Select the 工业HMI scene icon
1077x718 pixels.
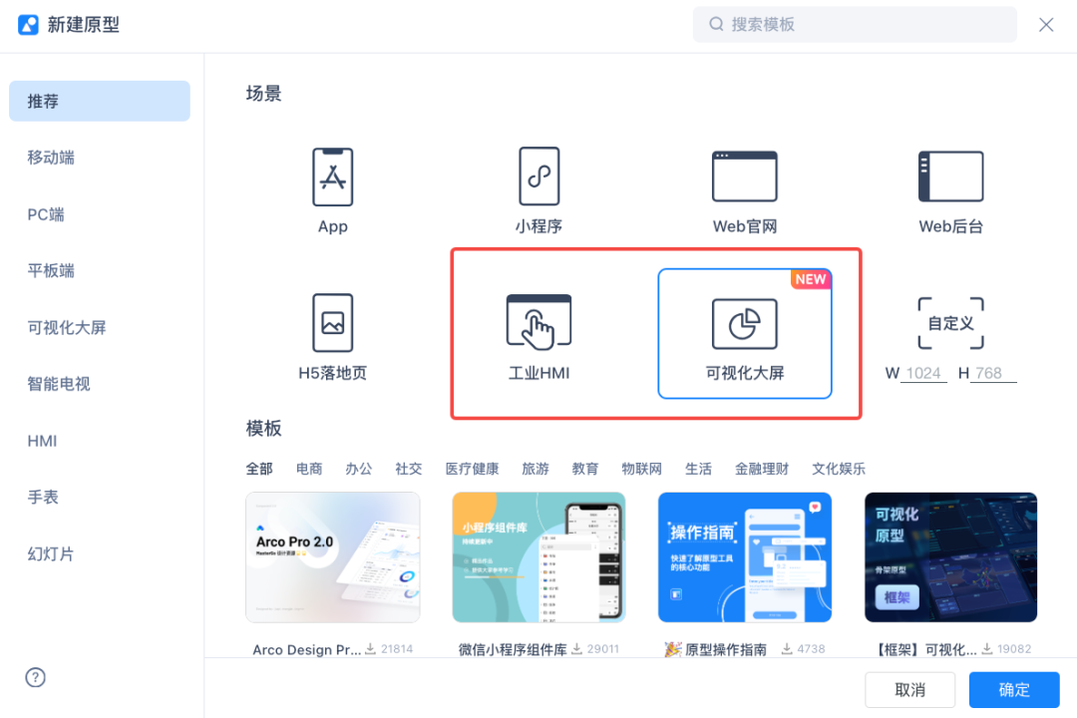coord(538,321)
